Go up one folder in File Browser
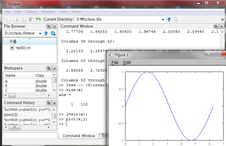 (46, 33)
